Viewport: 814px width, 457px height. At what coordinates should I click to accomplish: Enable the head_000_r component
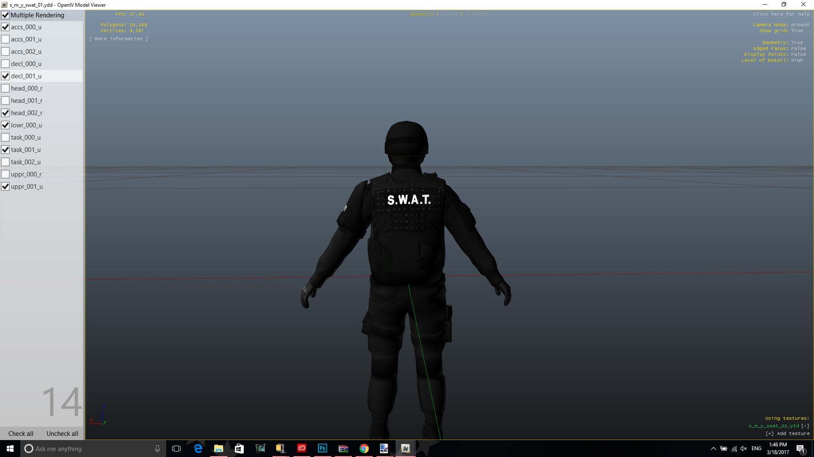tap(6, 88)
